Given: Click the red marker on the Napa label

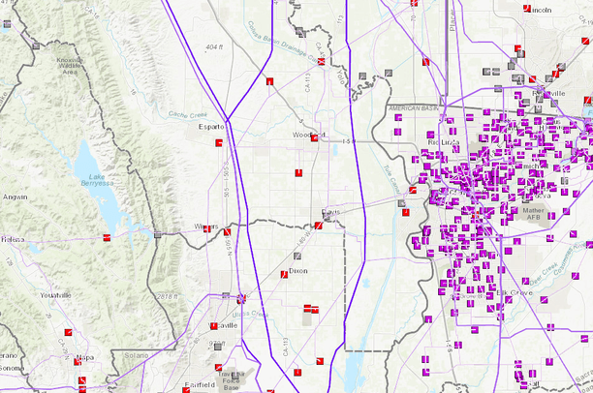Looking at the screenshot, I should click(78, 362).
